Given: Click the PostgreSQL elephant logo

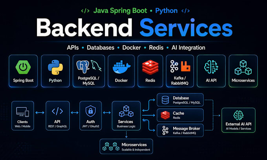Looking at the screenshot, I should tap(83, 67).
